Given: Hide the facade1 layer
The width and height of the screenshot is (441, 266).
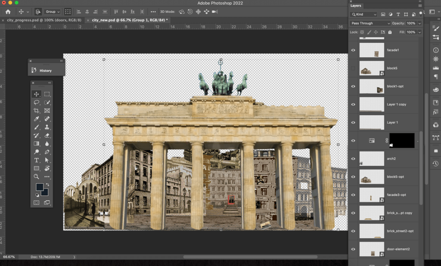Looking at the screenshot, I should [x=353, y=49].
